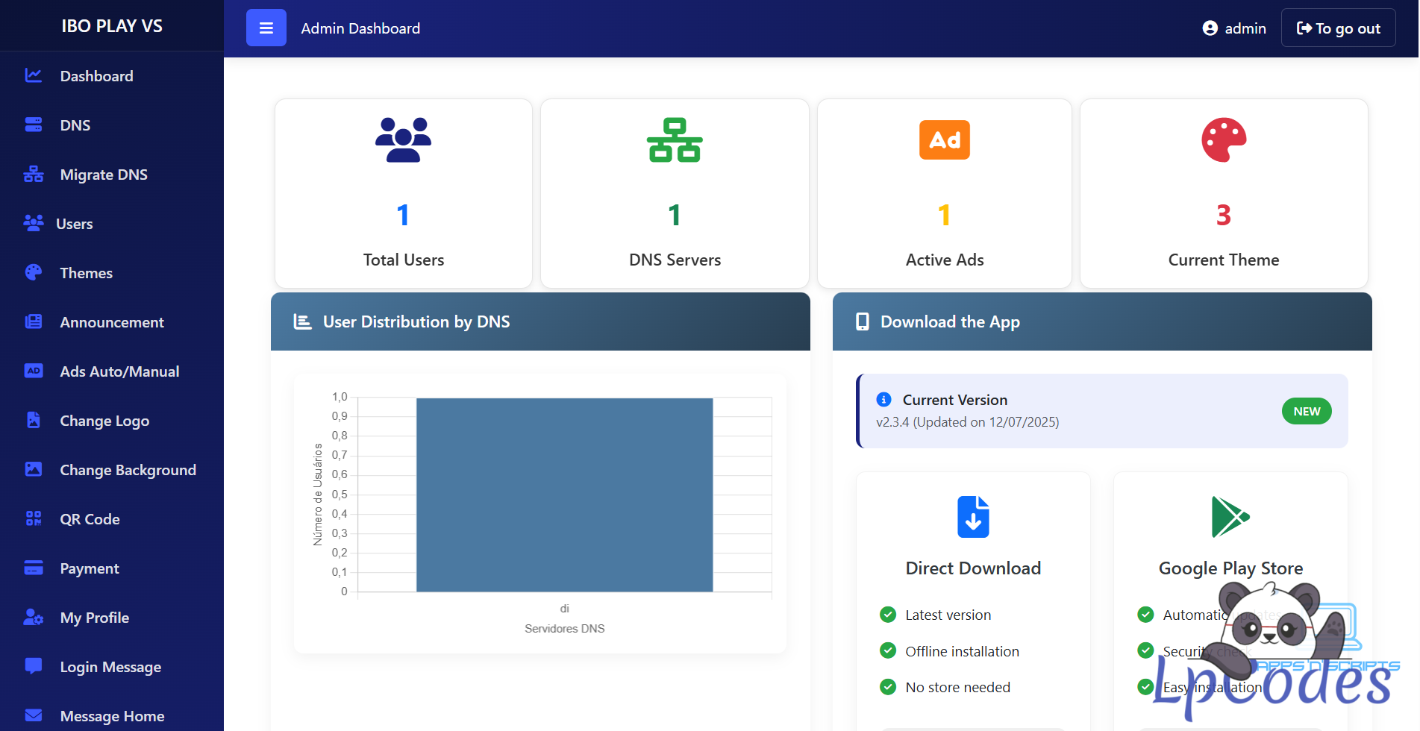Click the Total Users people icon

(x=403, y=139)
